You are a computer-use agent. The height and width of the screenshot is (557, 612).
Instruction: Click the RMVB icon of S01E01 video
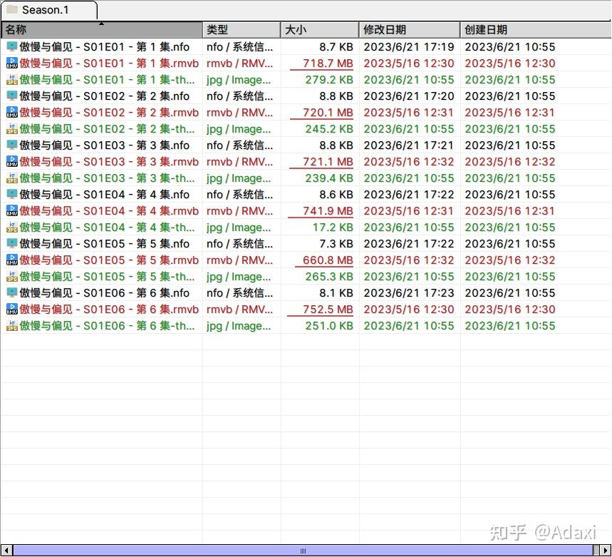12,63
